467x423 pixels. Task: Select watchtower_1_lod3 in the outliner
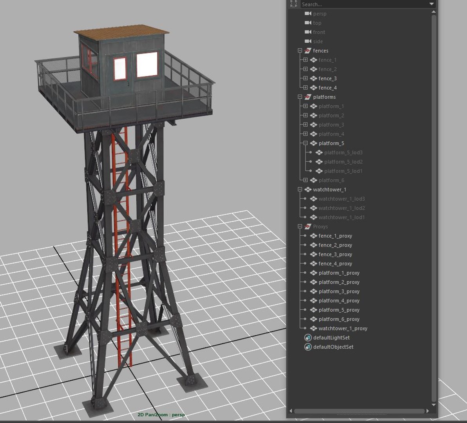tap(342, 199)
